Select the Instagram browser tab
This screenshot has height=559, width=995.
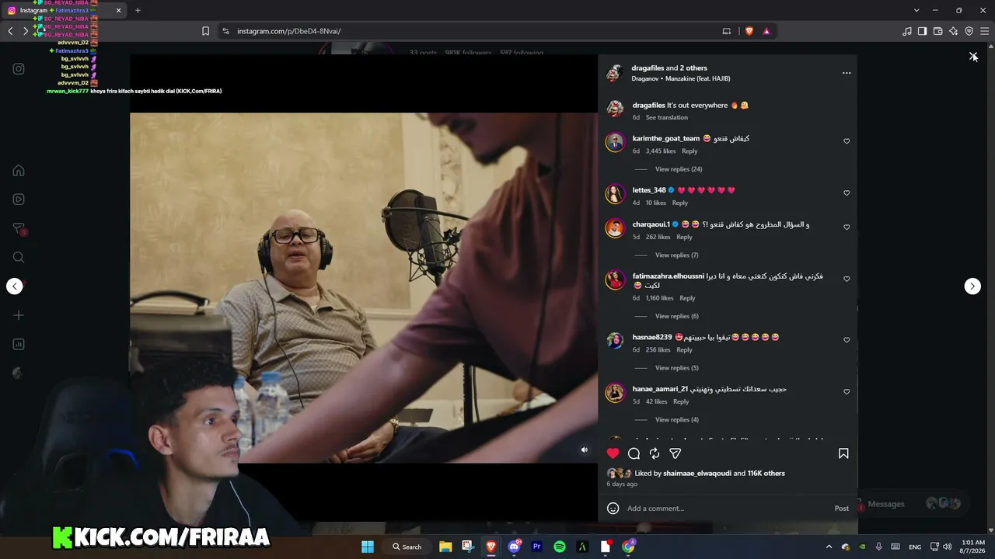pos(65,10)
